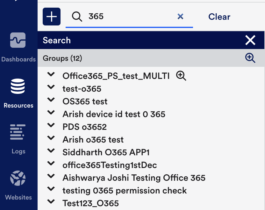Expand the OS365 test group
265x210 pixels.
pyautogui.click(x=51, y=100)
